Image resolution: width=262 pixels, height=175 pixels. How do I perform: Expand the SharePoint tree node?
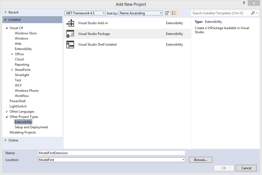click(12, 70)
